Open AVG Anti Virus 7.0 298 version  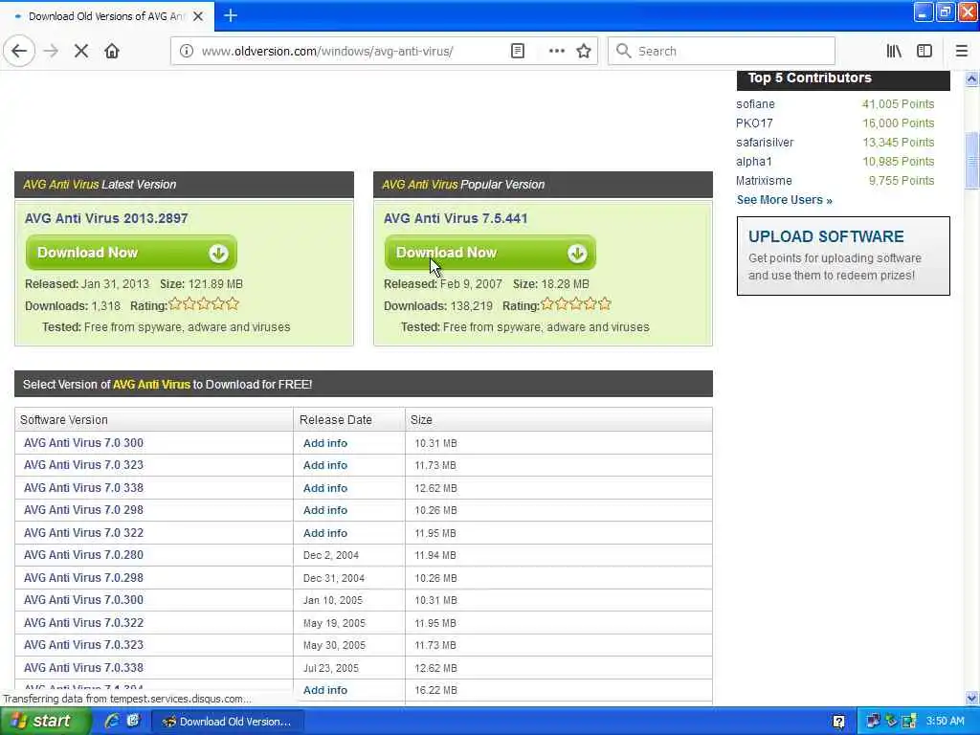click(83, 510)
